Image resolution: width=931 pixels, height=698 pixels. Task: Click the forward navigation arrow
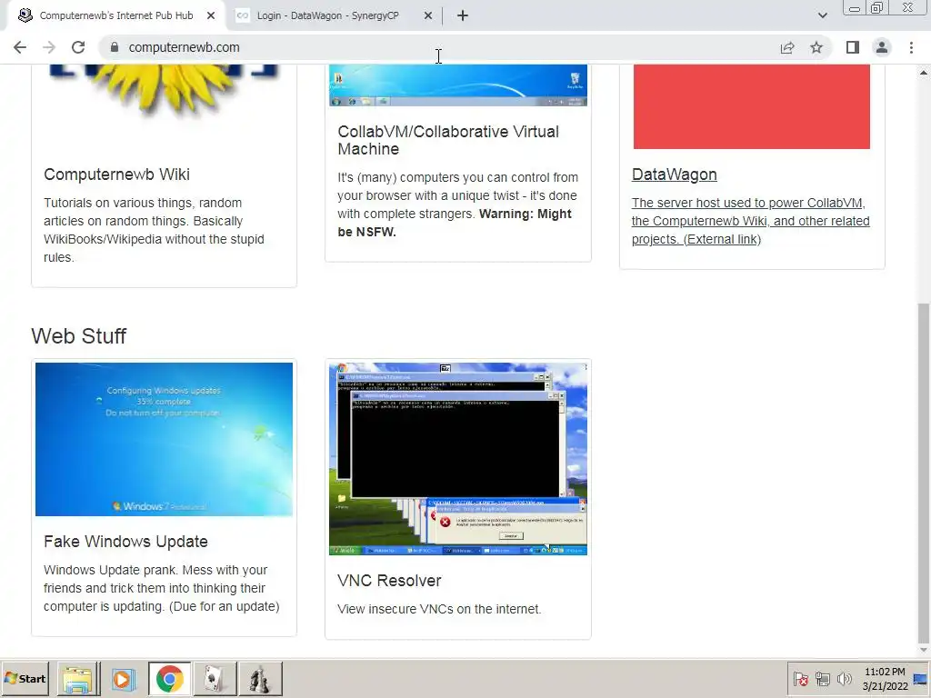click(49, 47)
